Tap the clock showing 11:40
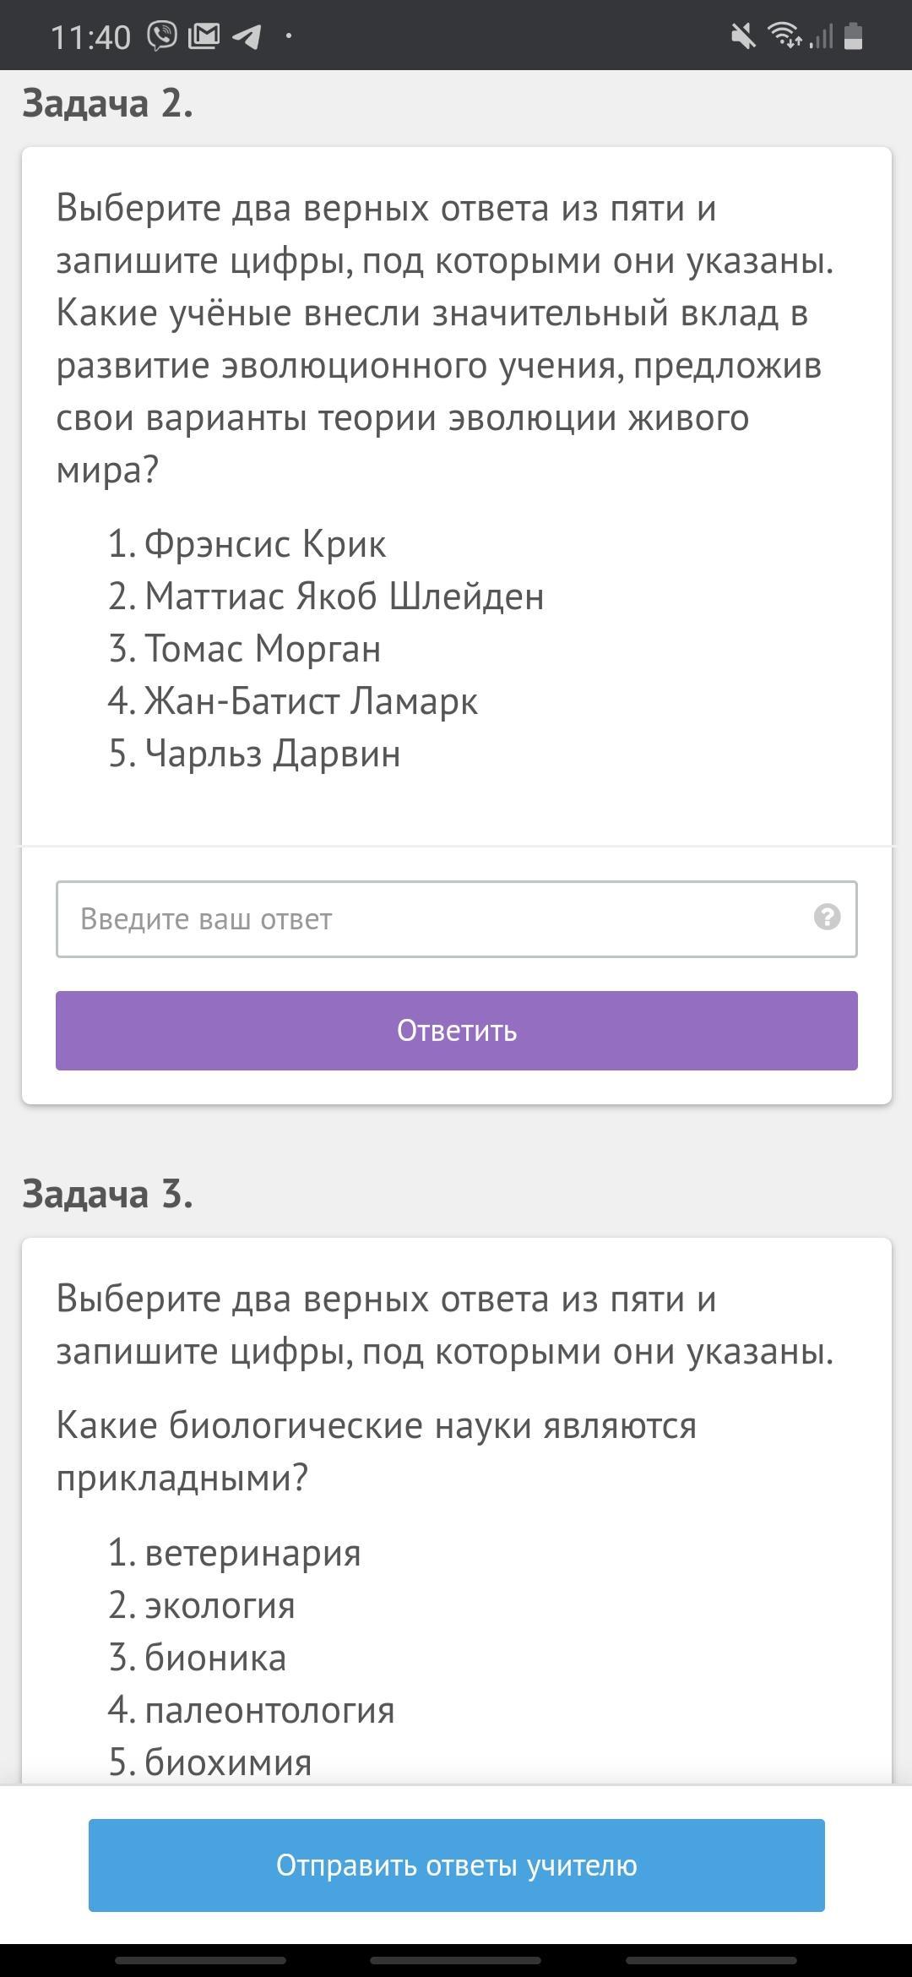Viewport: 912px width, 1977px height. (x=90, y=37)
